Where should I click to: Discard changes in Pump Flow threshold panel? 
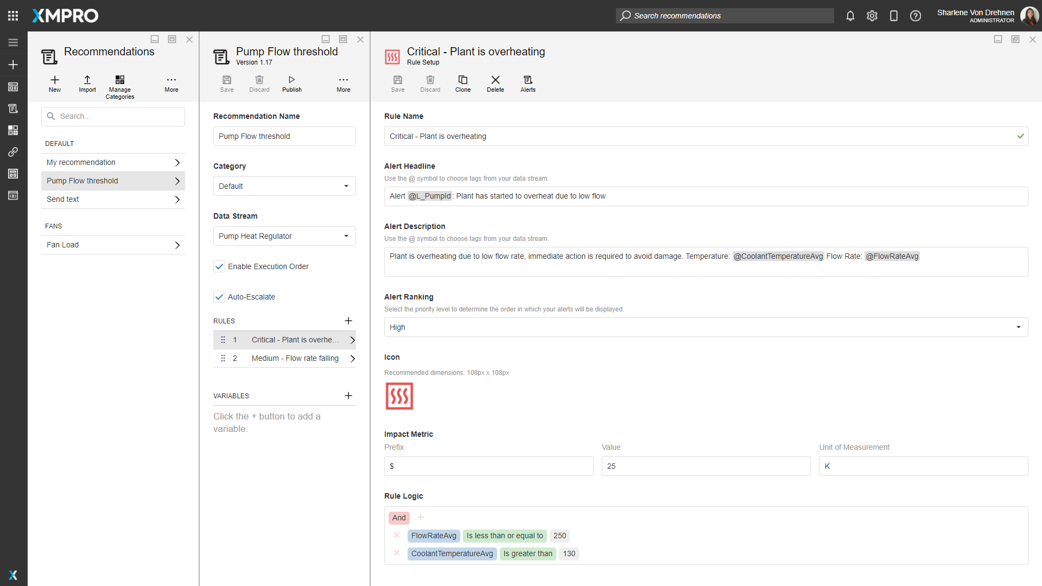[259, 84]
